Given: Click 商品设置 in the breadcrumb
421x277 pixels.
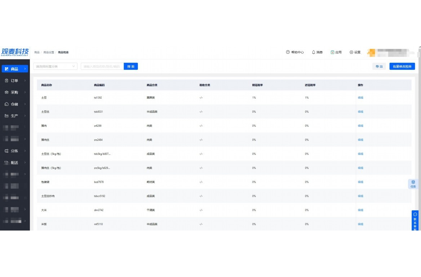Looking at the screenshot, I should [49, 52].
